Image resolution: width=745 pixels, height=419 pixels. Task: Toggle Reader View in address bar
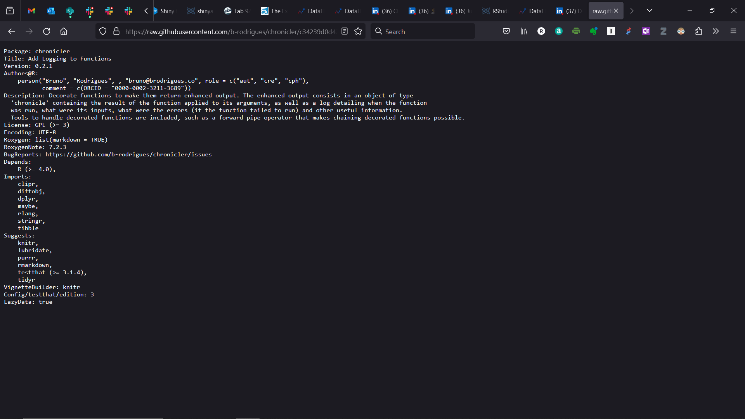click(345, 31)
